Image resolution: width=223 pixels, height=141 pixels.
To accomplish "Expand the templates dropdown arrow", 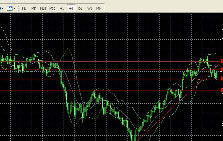I will [x=14, y=9].
